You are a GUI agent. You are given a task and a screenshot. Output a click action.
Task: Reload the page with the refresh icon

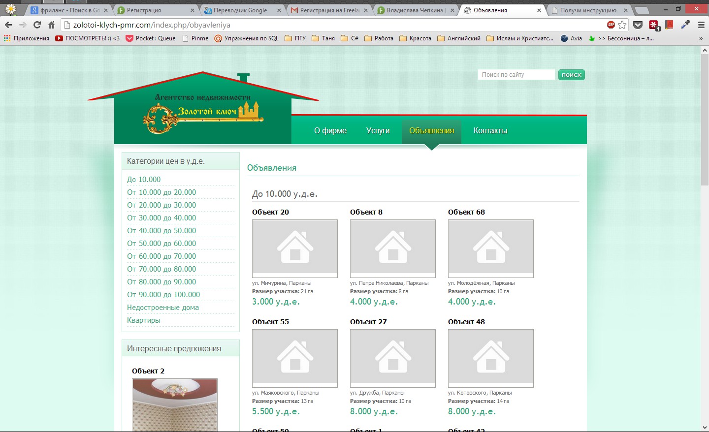point(37,25)
